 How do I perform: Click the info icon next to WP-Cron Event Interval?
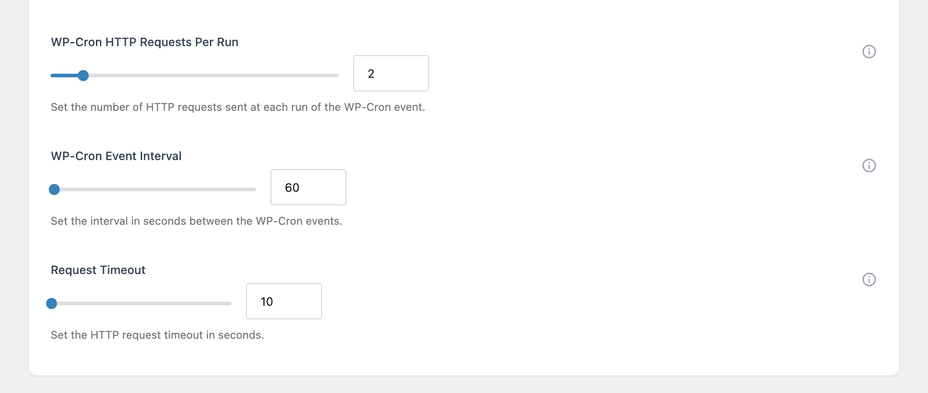point(869,166)
